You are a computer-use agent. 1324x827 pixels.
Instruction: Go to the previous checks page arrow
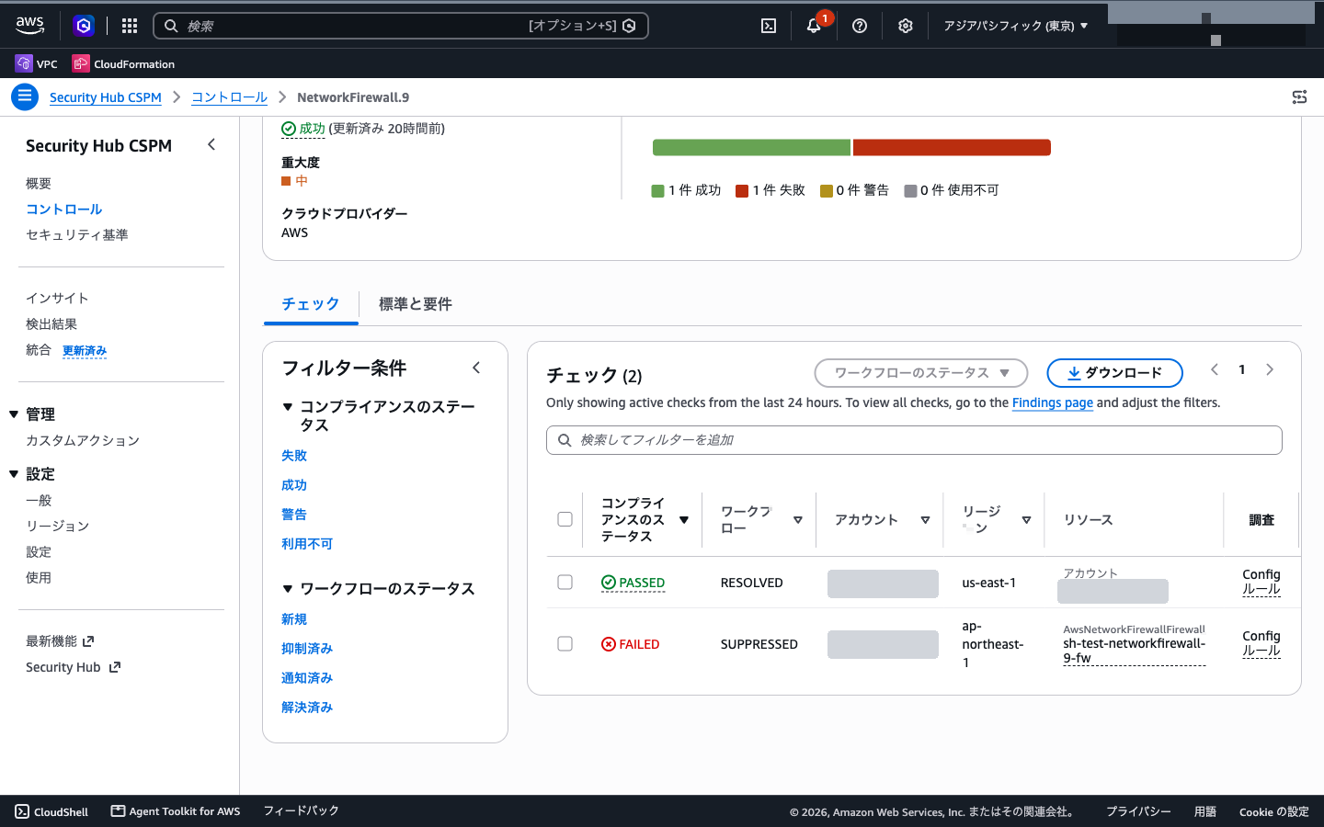point(1215,369)
